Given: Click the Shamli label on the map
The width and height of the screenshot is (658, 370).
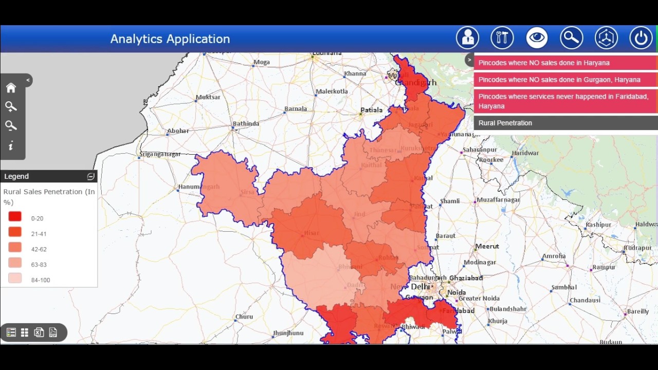Looking at the screenshot, I should 450,201.
